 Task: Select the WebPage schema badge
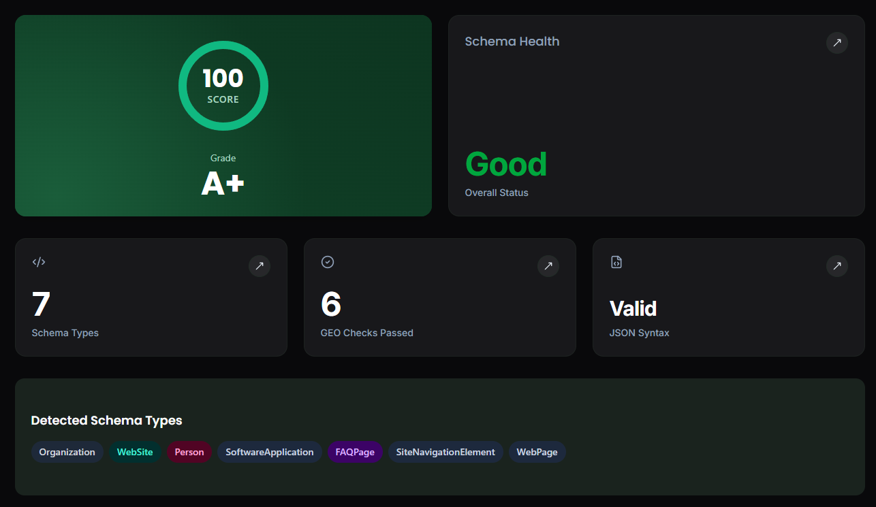tap(537, 452)
